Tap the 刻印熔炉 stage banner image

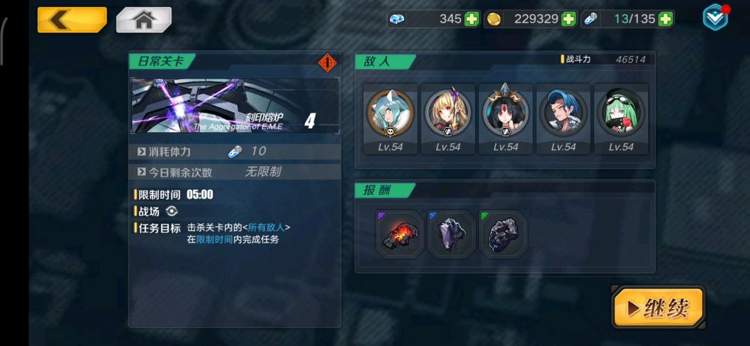point(235,106)
